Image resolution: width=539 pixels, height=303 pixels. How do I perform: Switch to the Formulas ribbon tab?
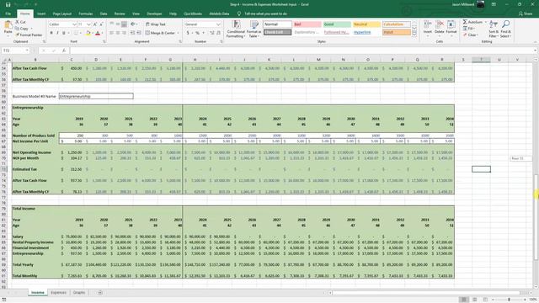(86, 13)
